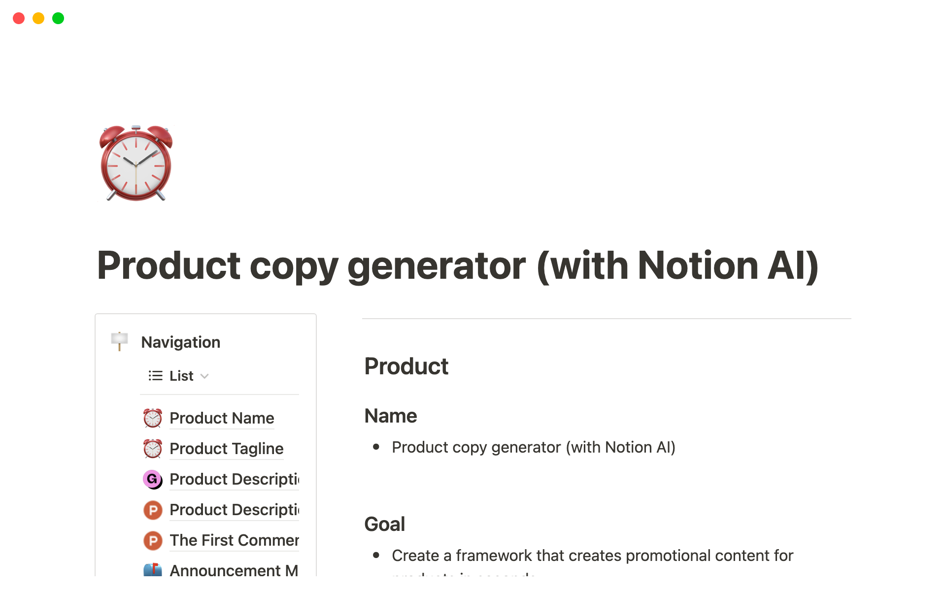Click the Product Tagline alarm icon
This screenshot has height=591, width=946.
pos(152,447)
